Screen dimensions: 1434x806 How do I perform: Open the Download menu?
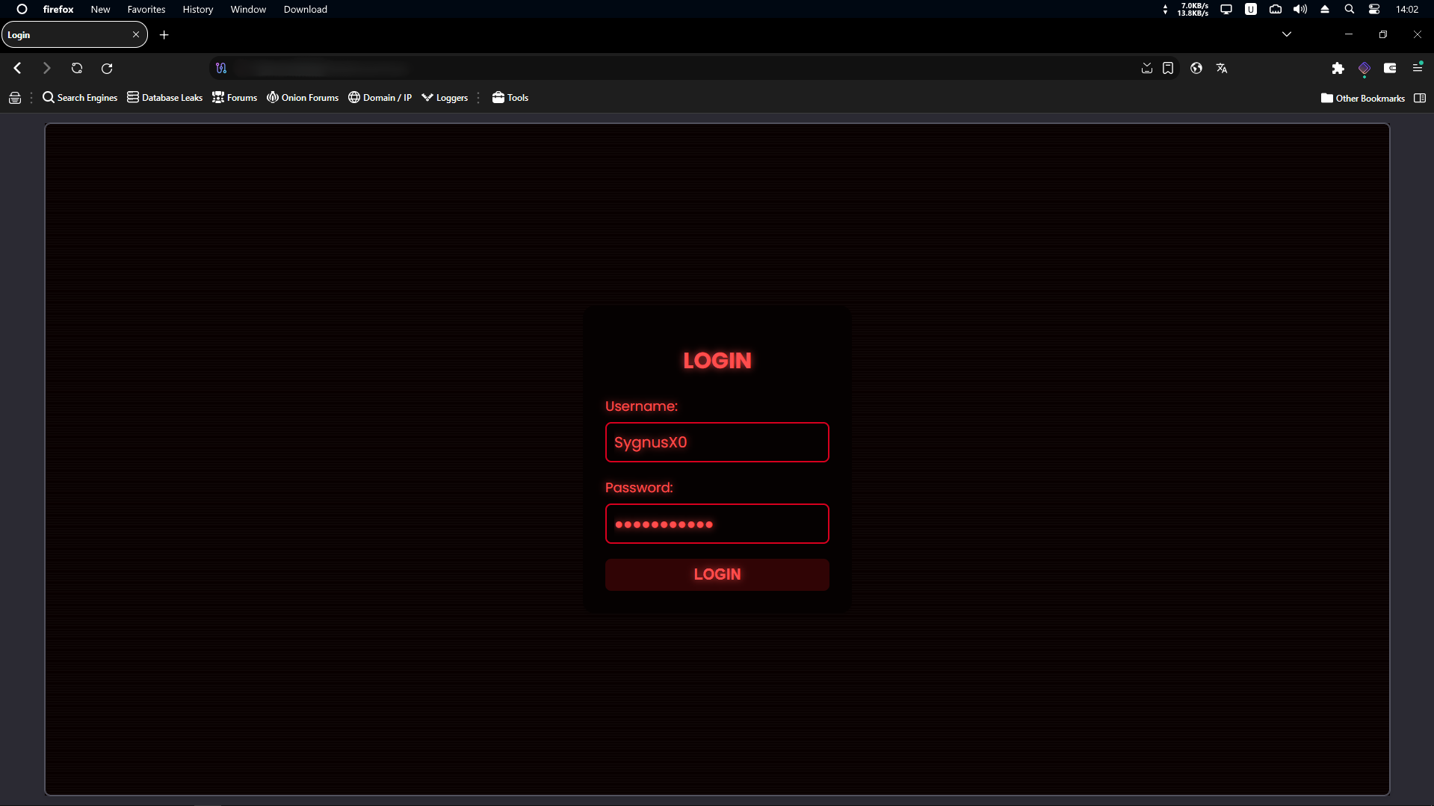click(x=306, y=9)
